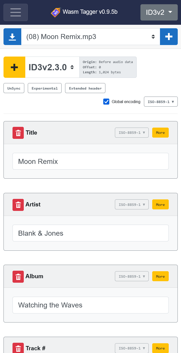
Task: Click the blue download file icon
Action: [12, 37]
